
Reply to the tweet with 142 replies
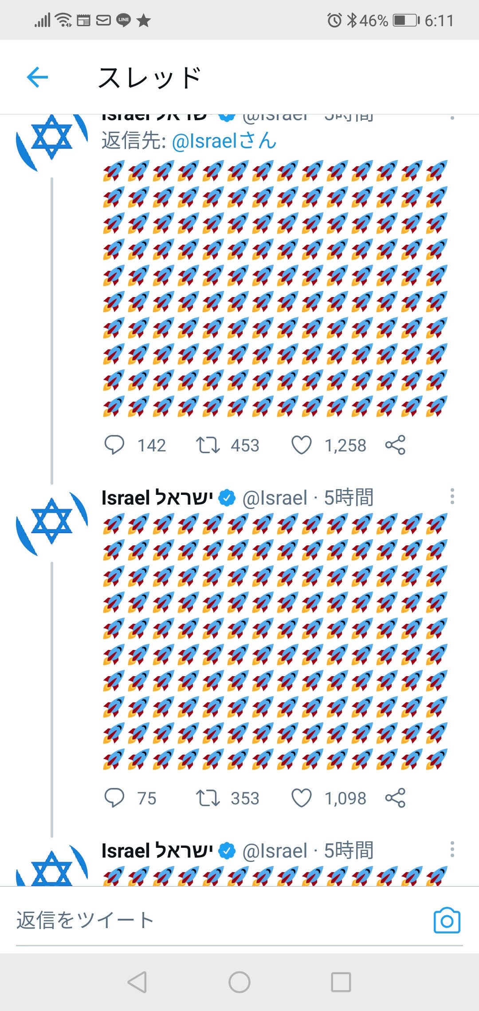coord(114,445)
